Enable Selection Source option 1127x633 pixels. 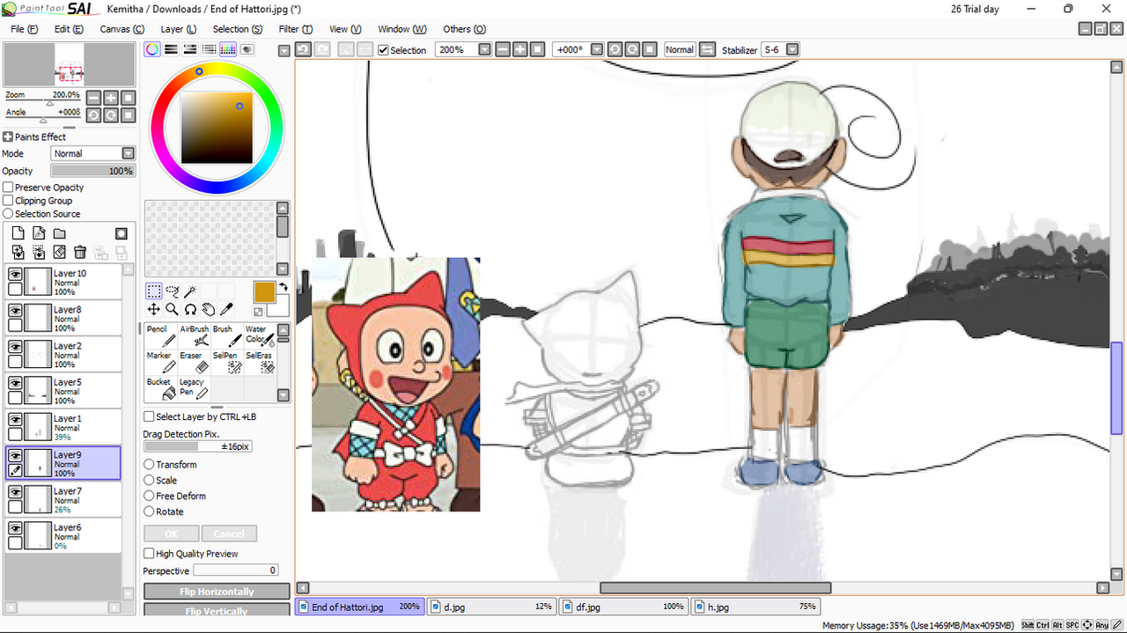click(x=8, y=214)
